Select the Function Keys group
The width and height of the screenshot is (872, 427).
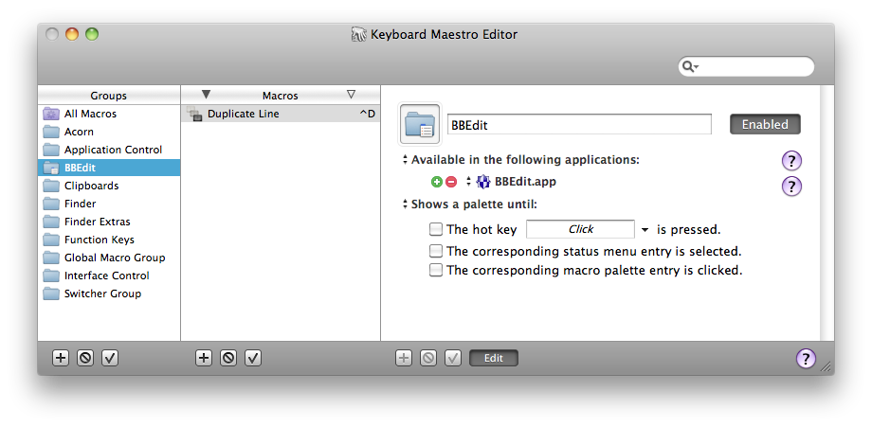click(x=109, y=240)
